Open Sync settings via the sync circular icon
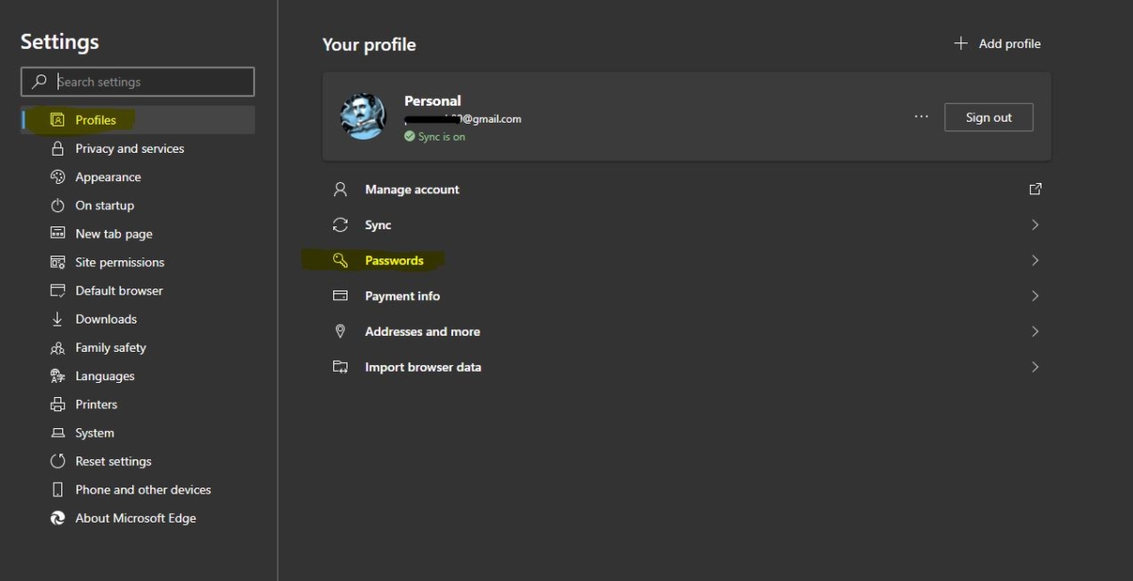1133x581 pixels. pyautogui.click(x=340, y=224)
